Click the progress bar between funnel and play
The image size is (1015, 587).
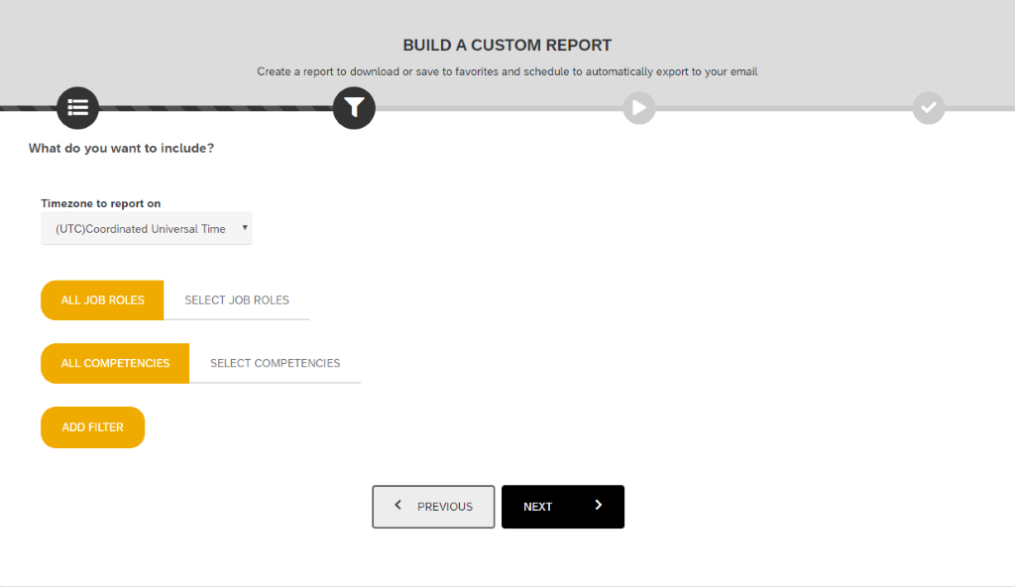[x=500, y=108]
